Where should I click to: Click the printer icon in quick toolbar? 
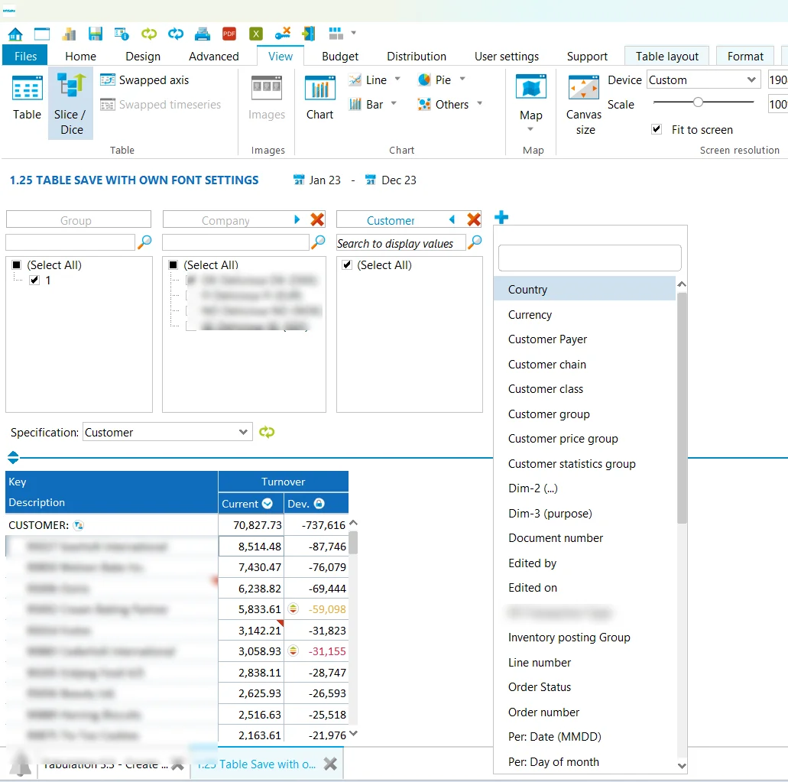[203, 34]
